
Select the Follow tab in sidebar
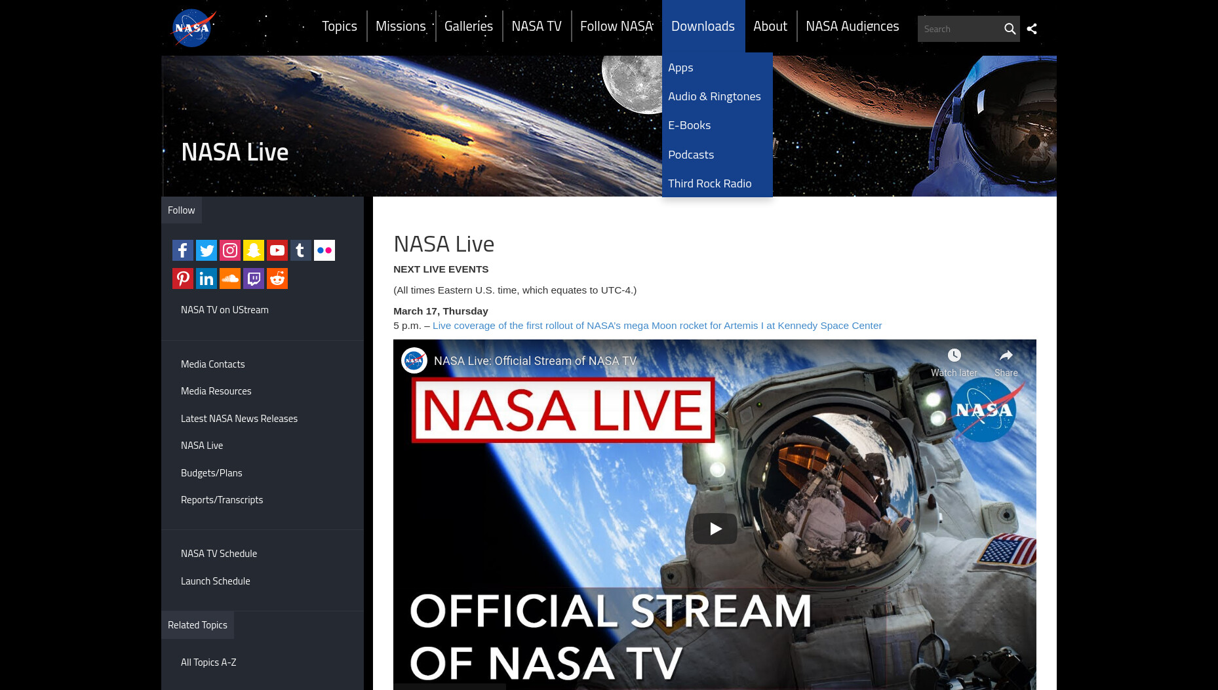pyautogui.click(x=182, y=210)
